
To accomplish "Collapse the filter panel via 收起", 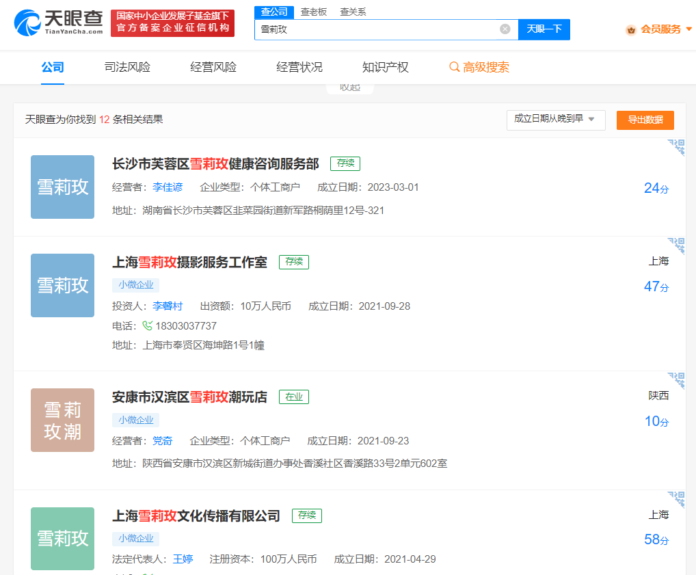I will point(349,88).
